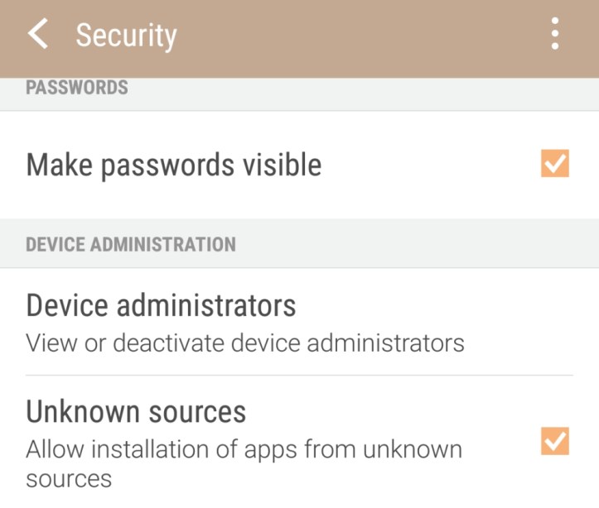Tap the Security title text

tap(126, 36)
